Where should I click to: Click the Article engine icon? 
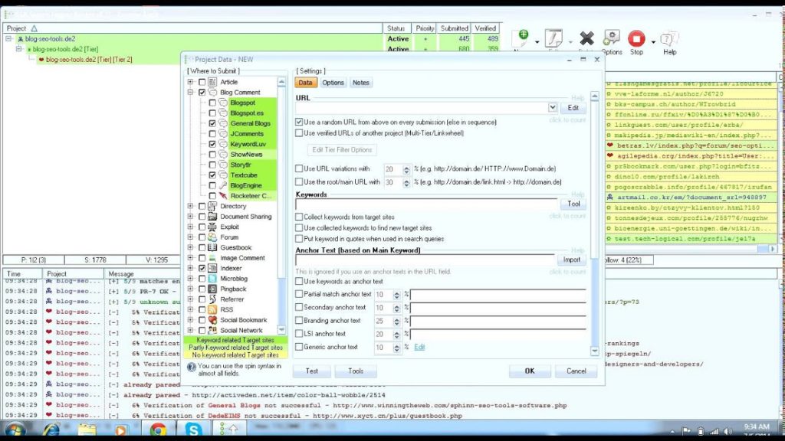(x=212, y=82)
